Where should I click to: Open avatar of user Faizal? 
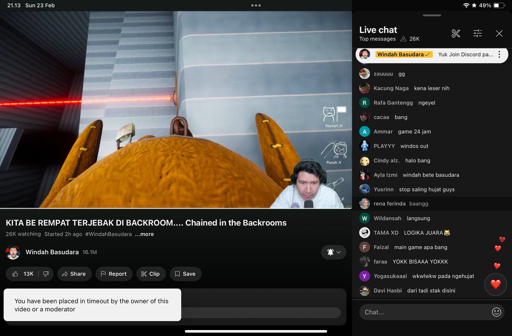pyautogui.click(x=364, y=247)
